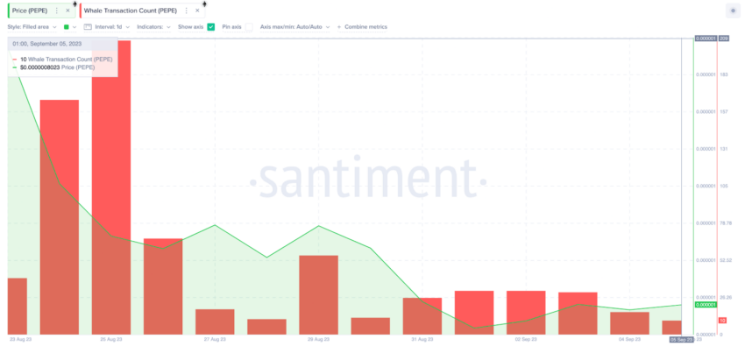Click Combine metrics
This screenshot has width=745, height=346.
(x=362, y=27)
